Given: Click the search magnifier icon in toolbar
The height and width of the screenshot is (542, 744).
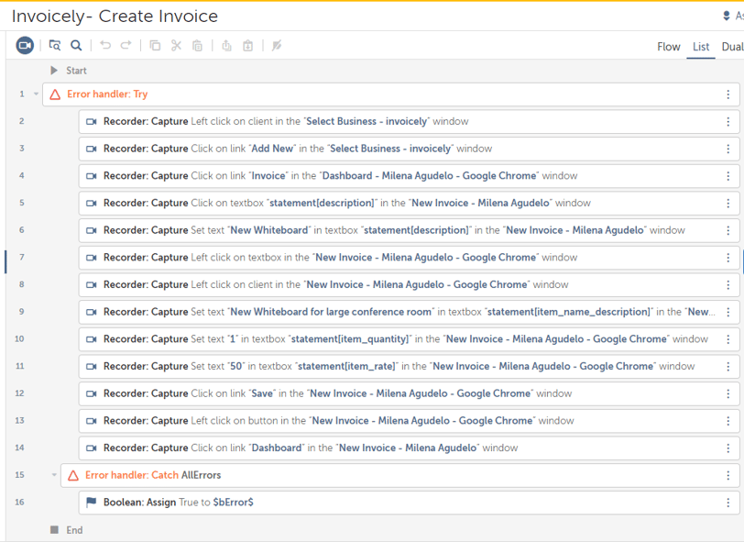Looking at the screenshot, I should [x=76, y=46].
